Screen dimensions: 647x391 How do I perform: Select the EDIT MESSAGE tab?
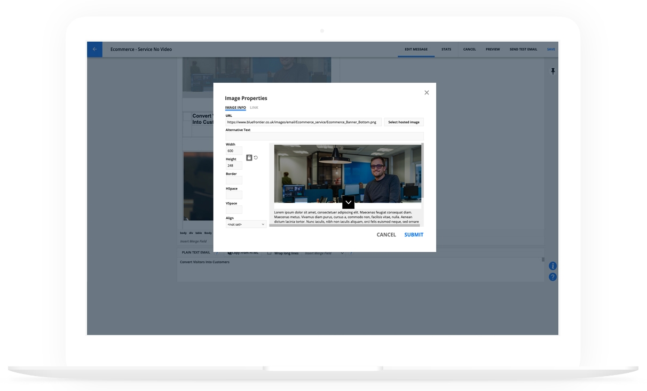[x=416, y=49]
